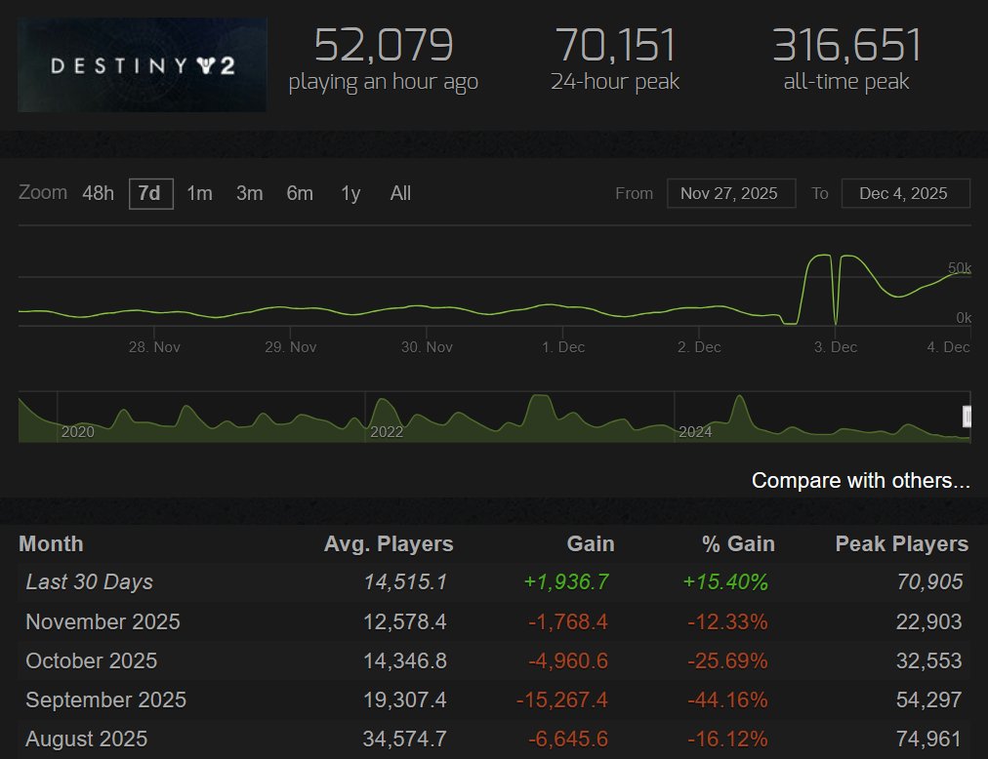
Task: Click the Avg. Players column header
Action: (x=389, y=544)
